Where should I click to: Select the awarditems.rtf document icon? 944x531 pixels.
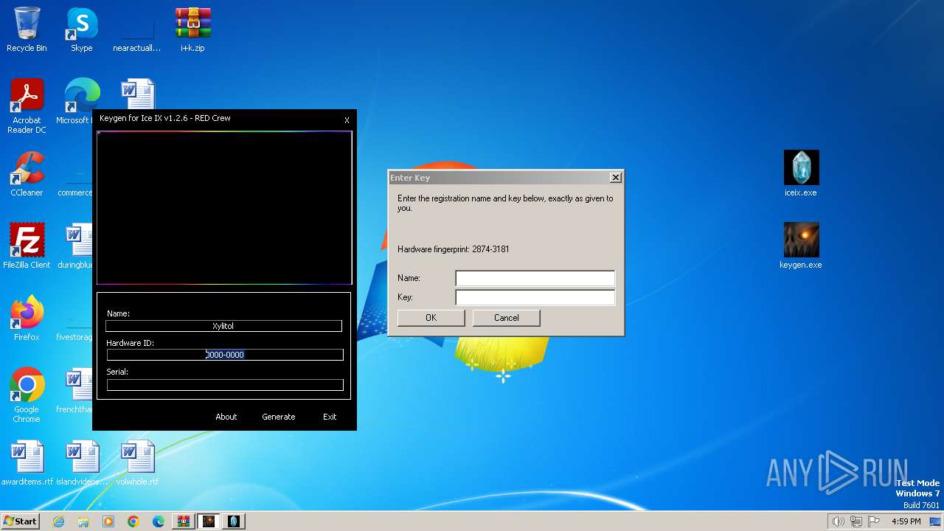coord(27,463)
